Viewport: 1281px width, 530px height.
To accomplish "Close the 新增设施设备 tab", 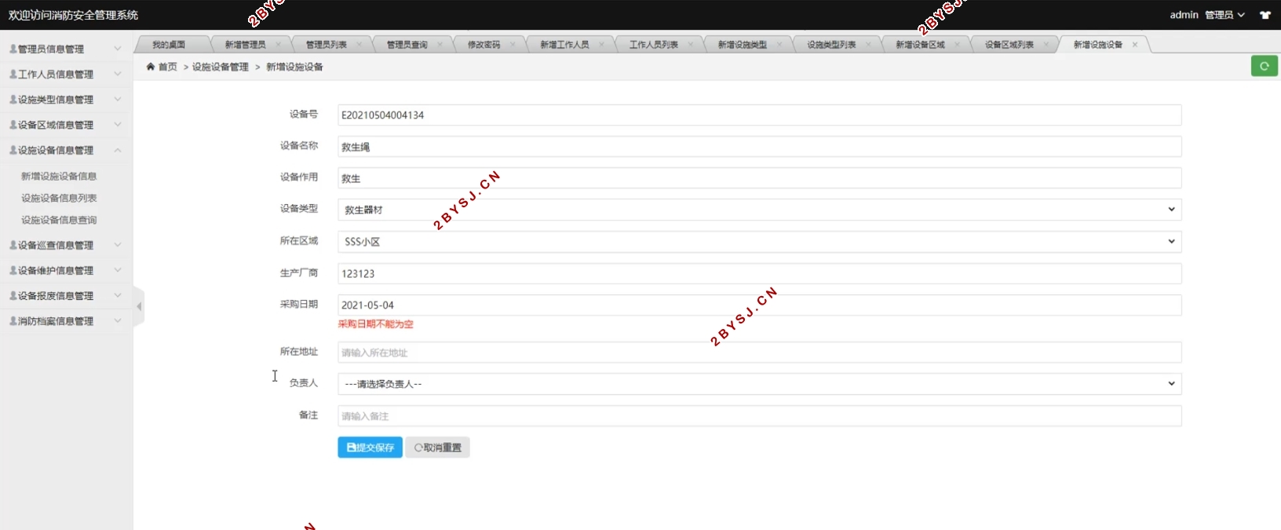I will click(x=1135, y=45).
